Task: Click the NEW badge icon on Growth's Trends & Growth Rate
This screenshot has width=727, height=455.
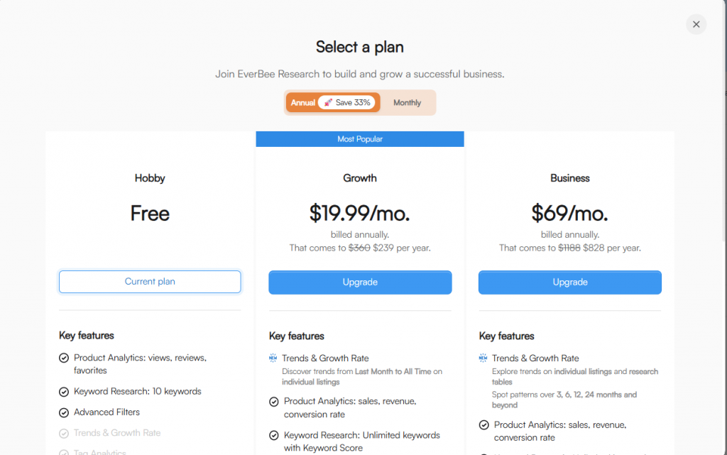Action: click(273, 358)
